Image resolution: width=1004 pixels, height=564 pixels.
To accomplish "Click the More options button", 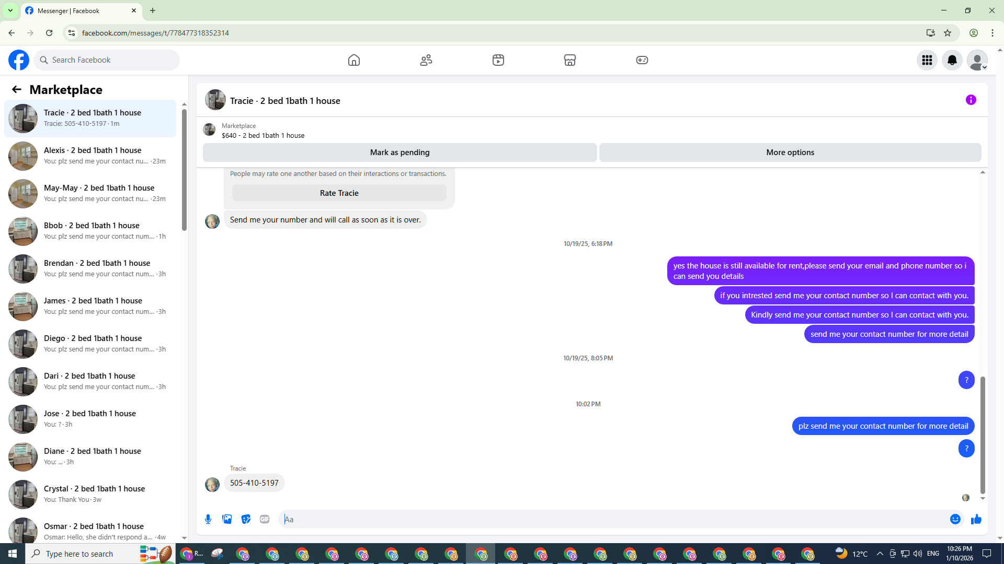I will coord(790,152).
